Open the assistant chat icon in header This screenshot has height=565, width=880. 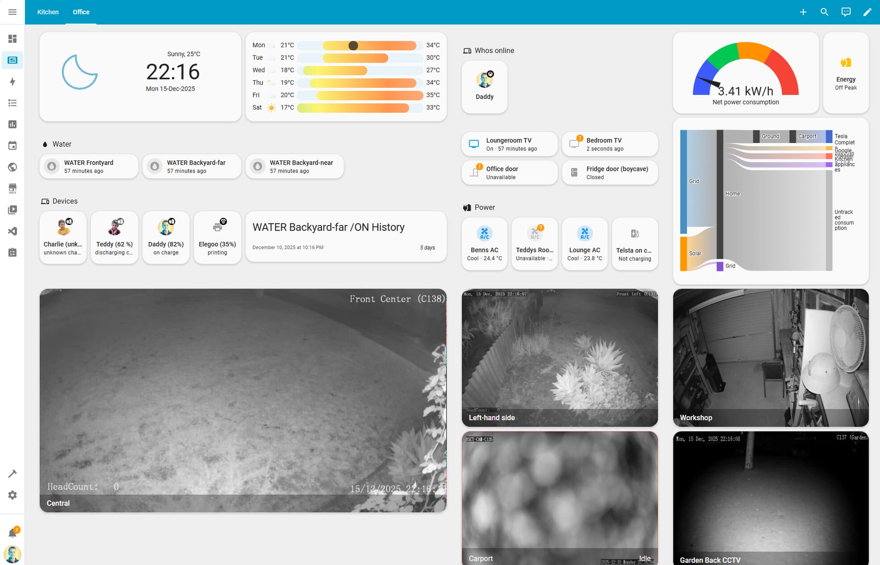tap(846, 12)
